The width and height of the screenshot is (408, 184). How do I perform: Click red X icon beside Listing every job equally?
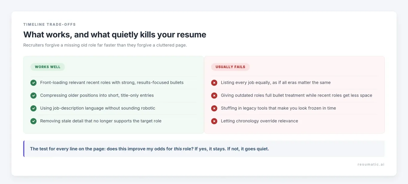[214, 83]
